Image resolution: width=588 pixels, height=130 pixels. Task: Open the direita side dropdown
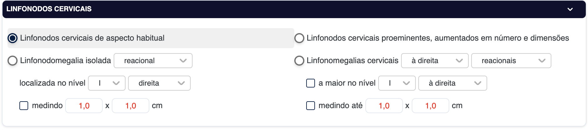point(159,83)
